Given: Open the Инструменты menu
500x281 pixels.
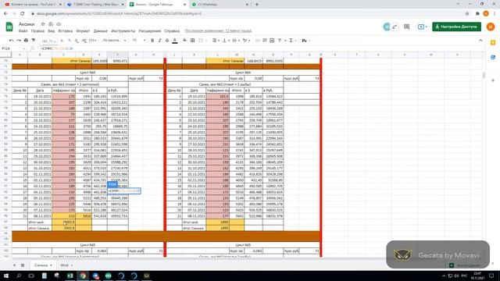Looking at the screenshot, I should click(123, 31).
